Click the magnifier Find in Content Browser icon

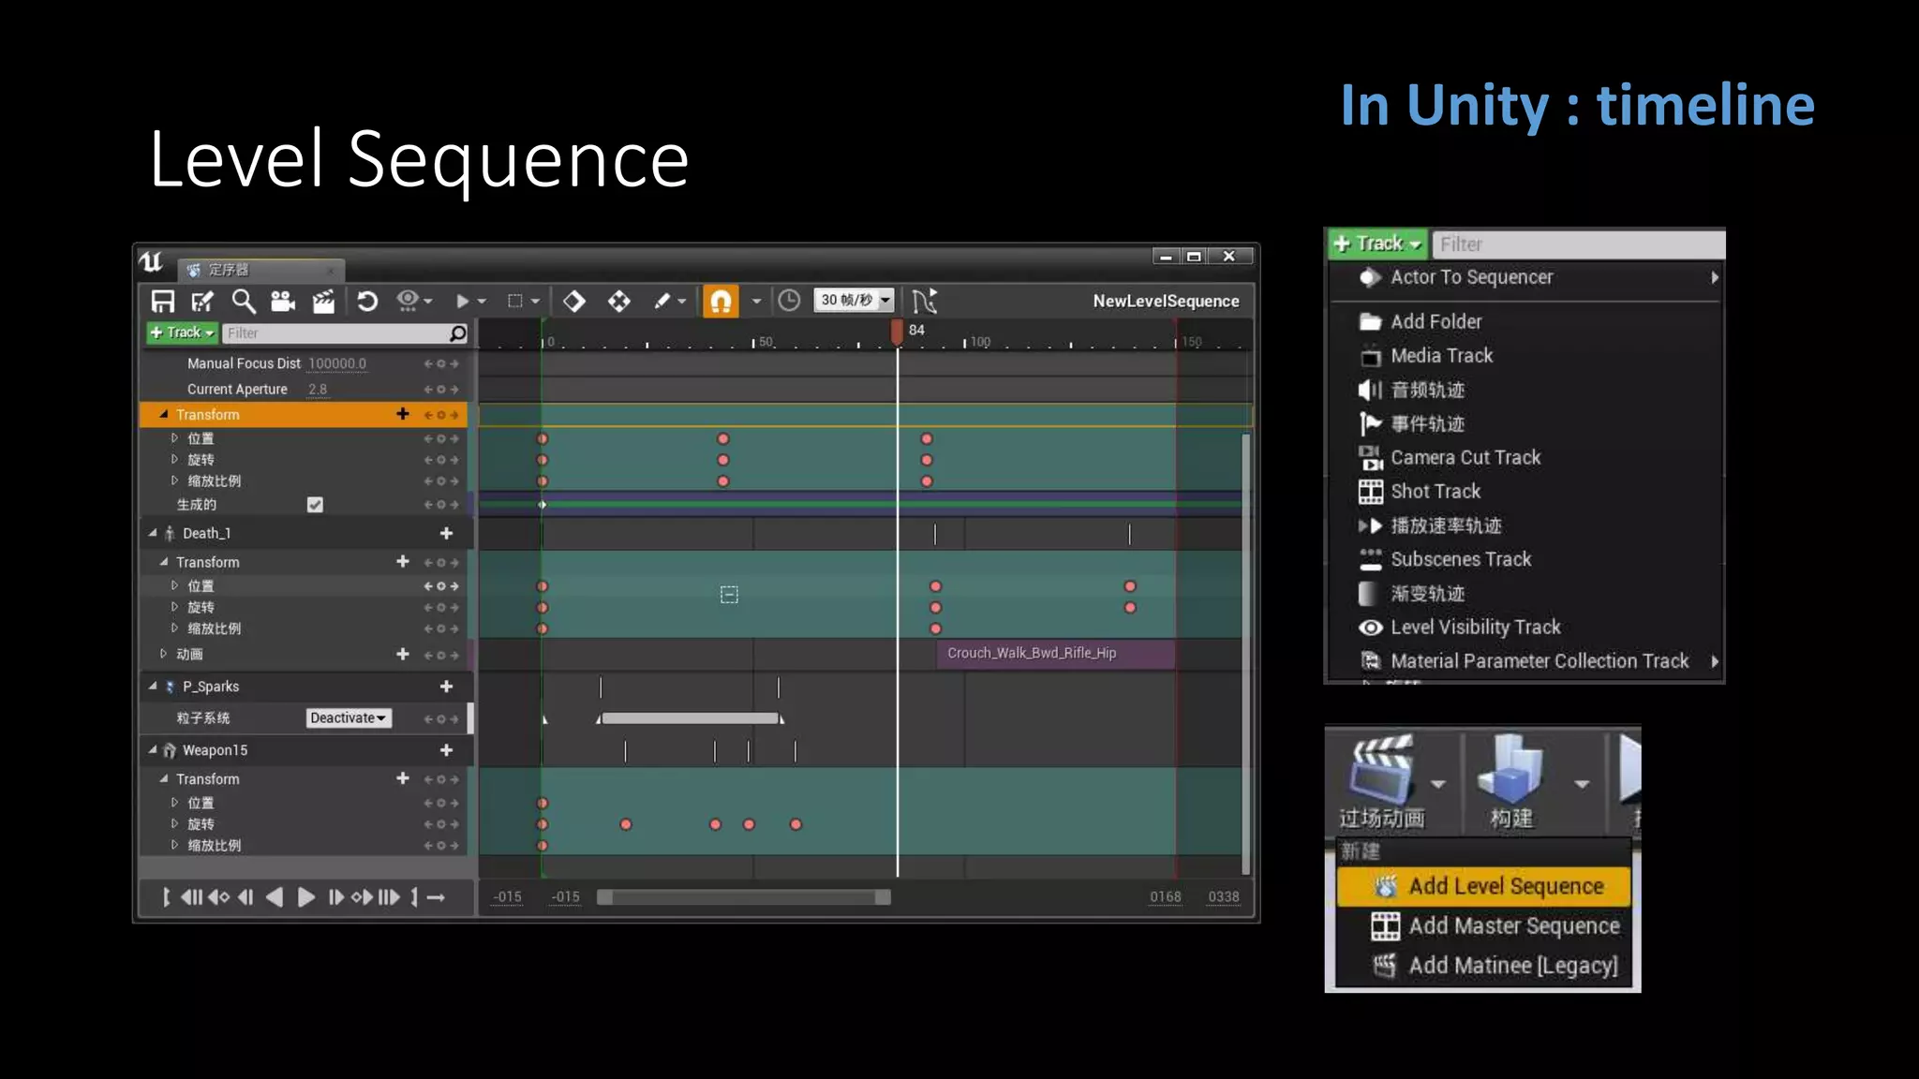243,301
